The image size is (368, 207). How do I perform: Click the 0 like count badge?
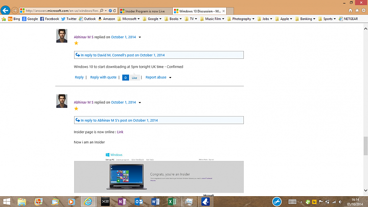tap(126, 78)
